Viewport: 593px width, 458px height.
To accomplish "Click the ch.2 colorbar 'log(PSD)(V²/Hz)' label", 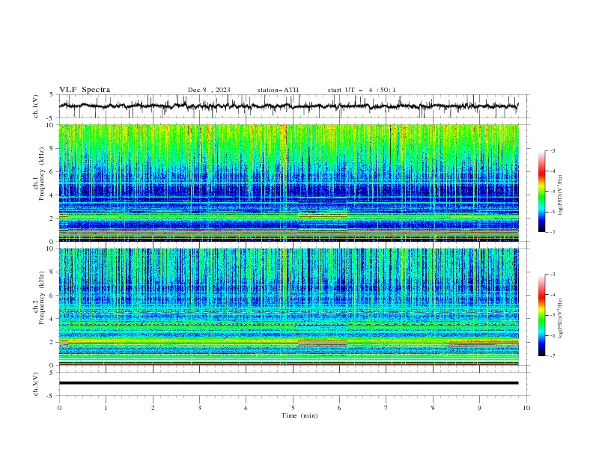I will [560, 319].
